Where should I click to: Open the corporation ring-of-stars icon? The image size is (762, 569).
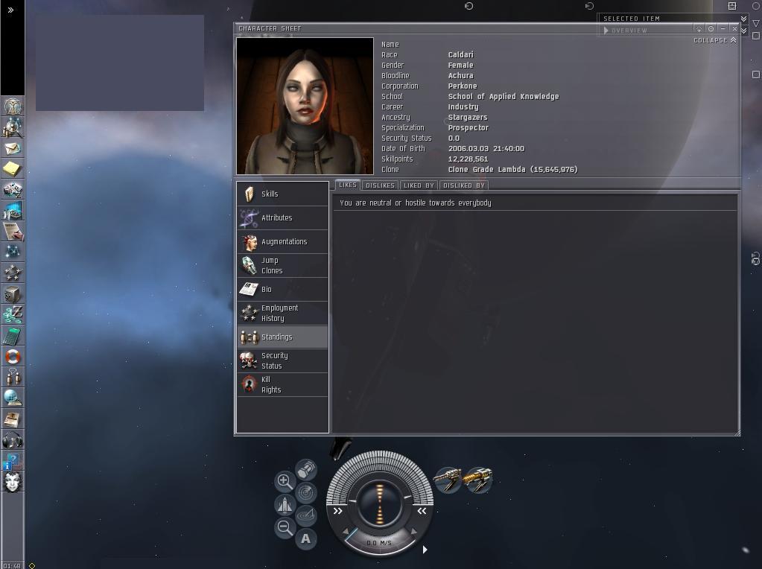tap(13, 273)
